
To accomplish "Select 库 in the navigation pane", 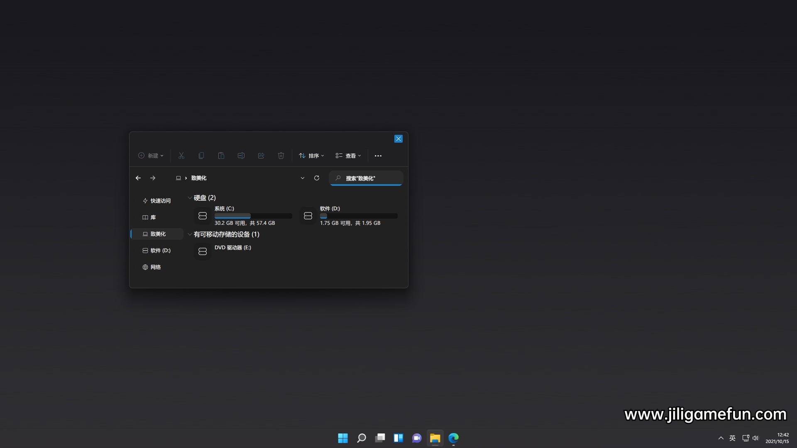I will pos(157,217).
